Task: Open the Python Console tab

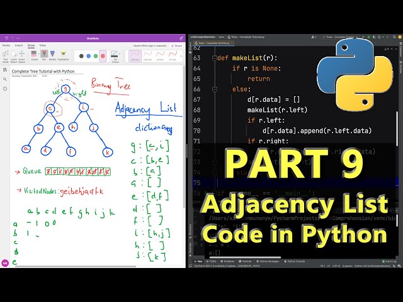Action: point(294,262)
